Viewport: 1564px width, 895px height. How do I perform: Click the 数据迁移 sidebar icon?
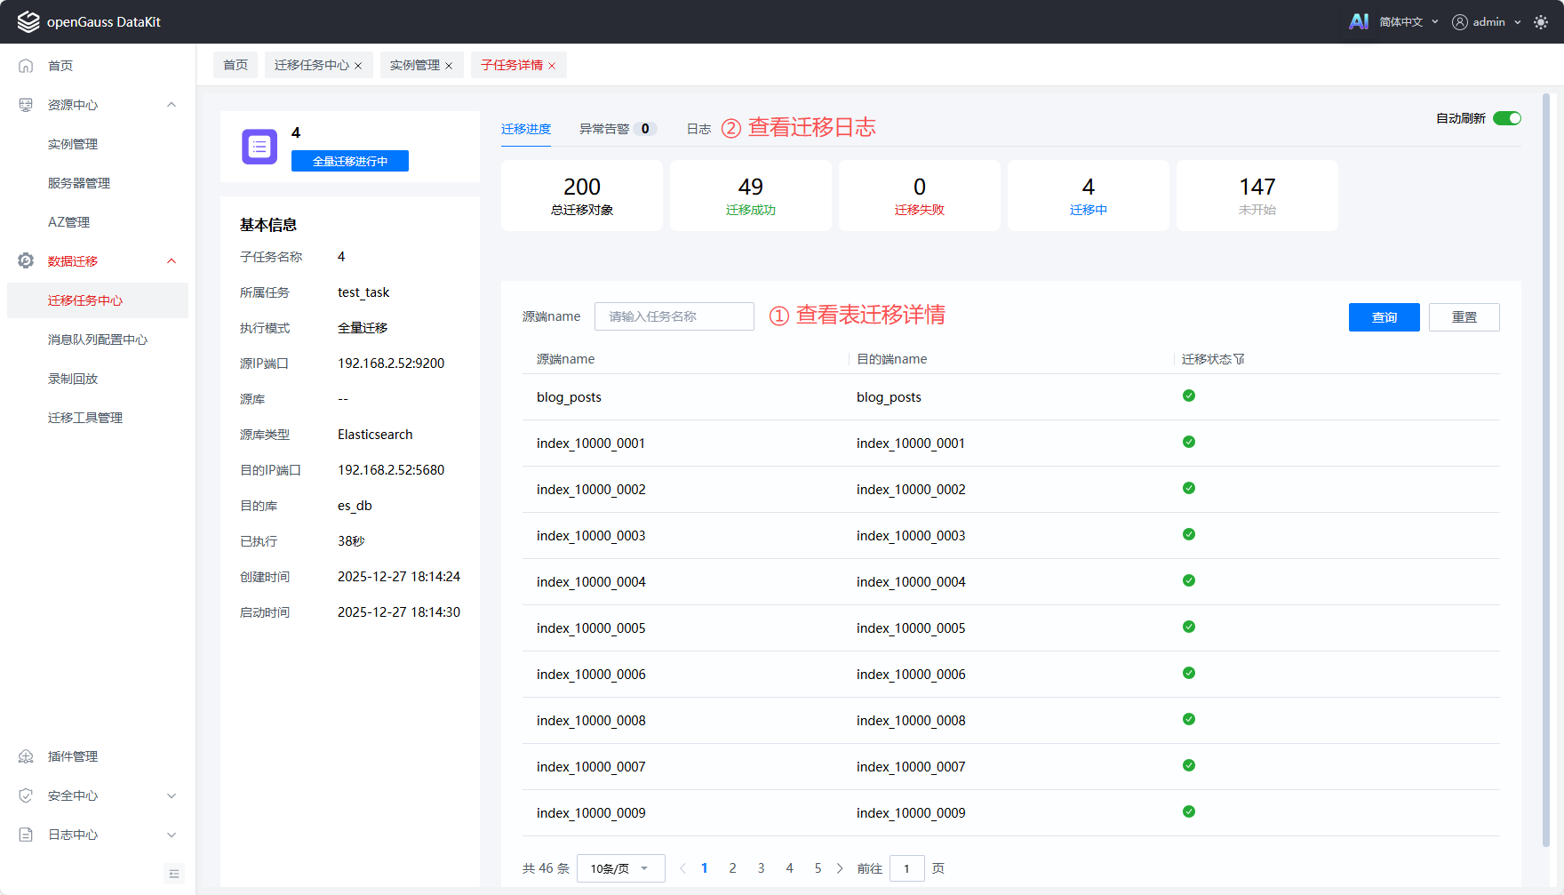pos(26,260)
